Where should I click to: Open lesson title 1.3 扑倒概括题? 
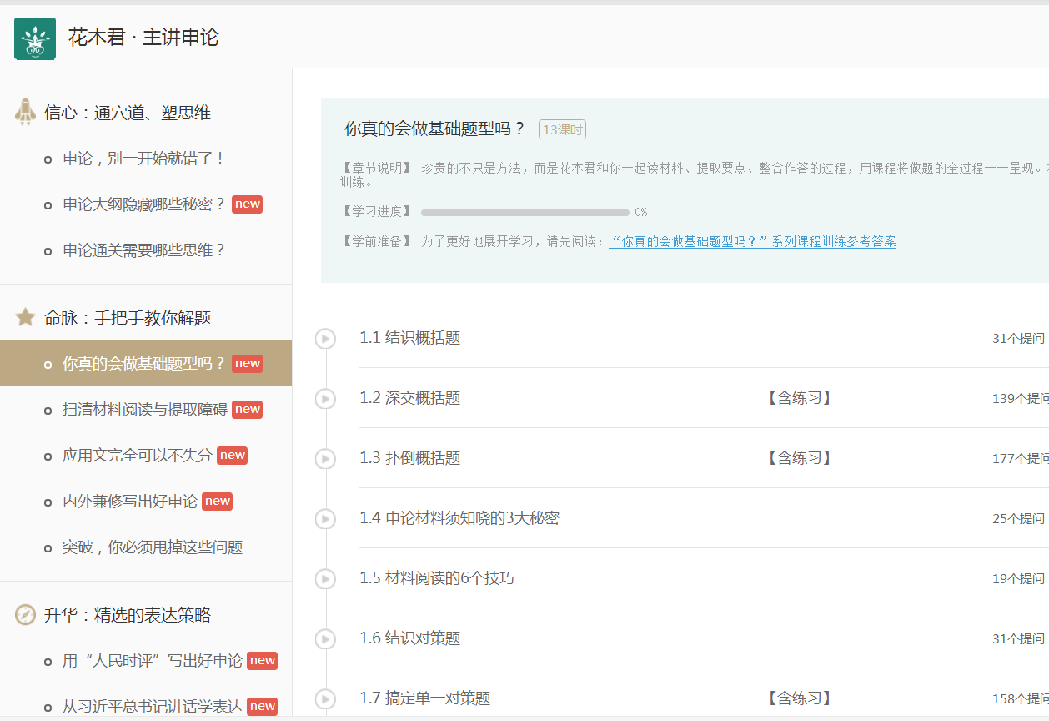tap(410, 458)
